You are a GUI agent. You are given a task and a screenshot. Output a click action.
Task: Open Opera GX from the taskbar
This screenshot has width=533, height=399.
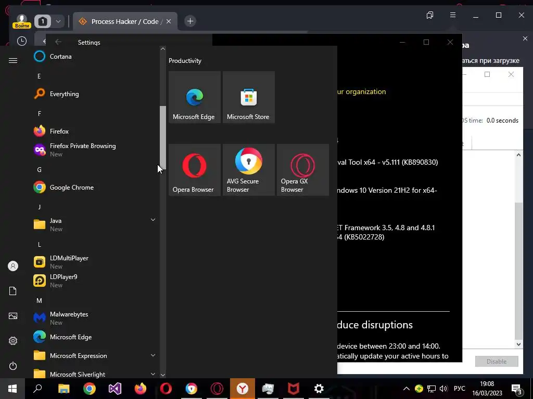click(x=217, y=389)
